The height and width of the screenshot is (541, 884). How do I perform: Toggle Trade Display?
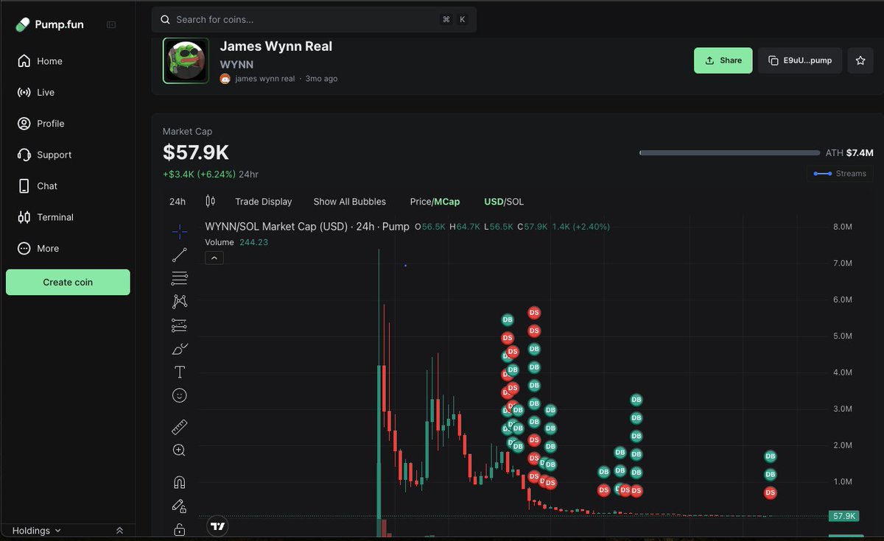(263, 202)
